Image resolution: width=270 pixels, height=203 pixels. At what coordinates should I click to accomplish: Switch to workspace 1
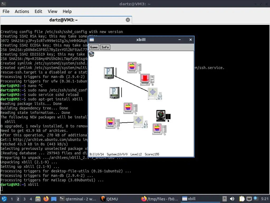[12, 199]
